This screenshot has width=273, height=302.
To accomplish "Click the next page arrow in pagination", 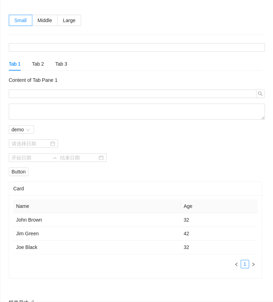I will 253,264.
